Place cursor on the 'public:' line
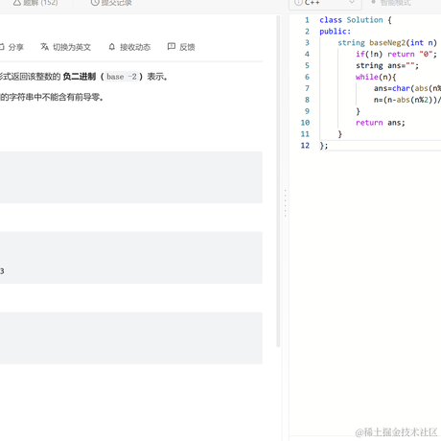This screenshot has width=441, height=441. [335, 32]
